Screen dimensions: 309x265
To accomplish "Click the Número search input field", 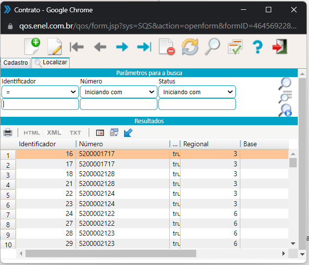I will pos(118,104).
